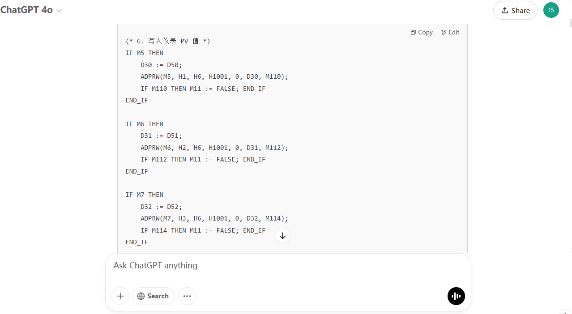Screen dimensions: 572x314
Task: Open the three-dot more tools menu
Action: [187, 296]
